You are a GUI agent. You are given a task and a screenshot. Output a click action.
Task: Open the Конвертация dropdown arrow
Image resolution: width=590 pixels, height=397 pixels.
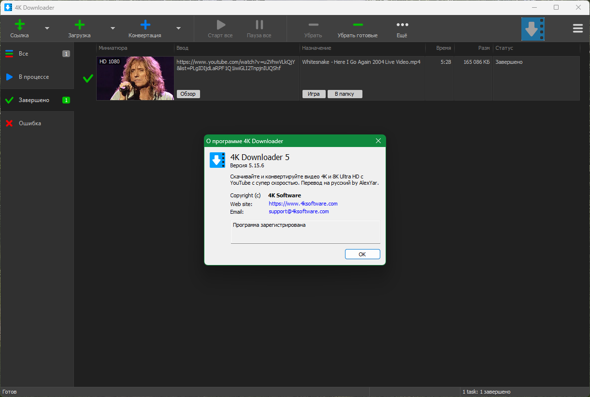pos(178,29)
